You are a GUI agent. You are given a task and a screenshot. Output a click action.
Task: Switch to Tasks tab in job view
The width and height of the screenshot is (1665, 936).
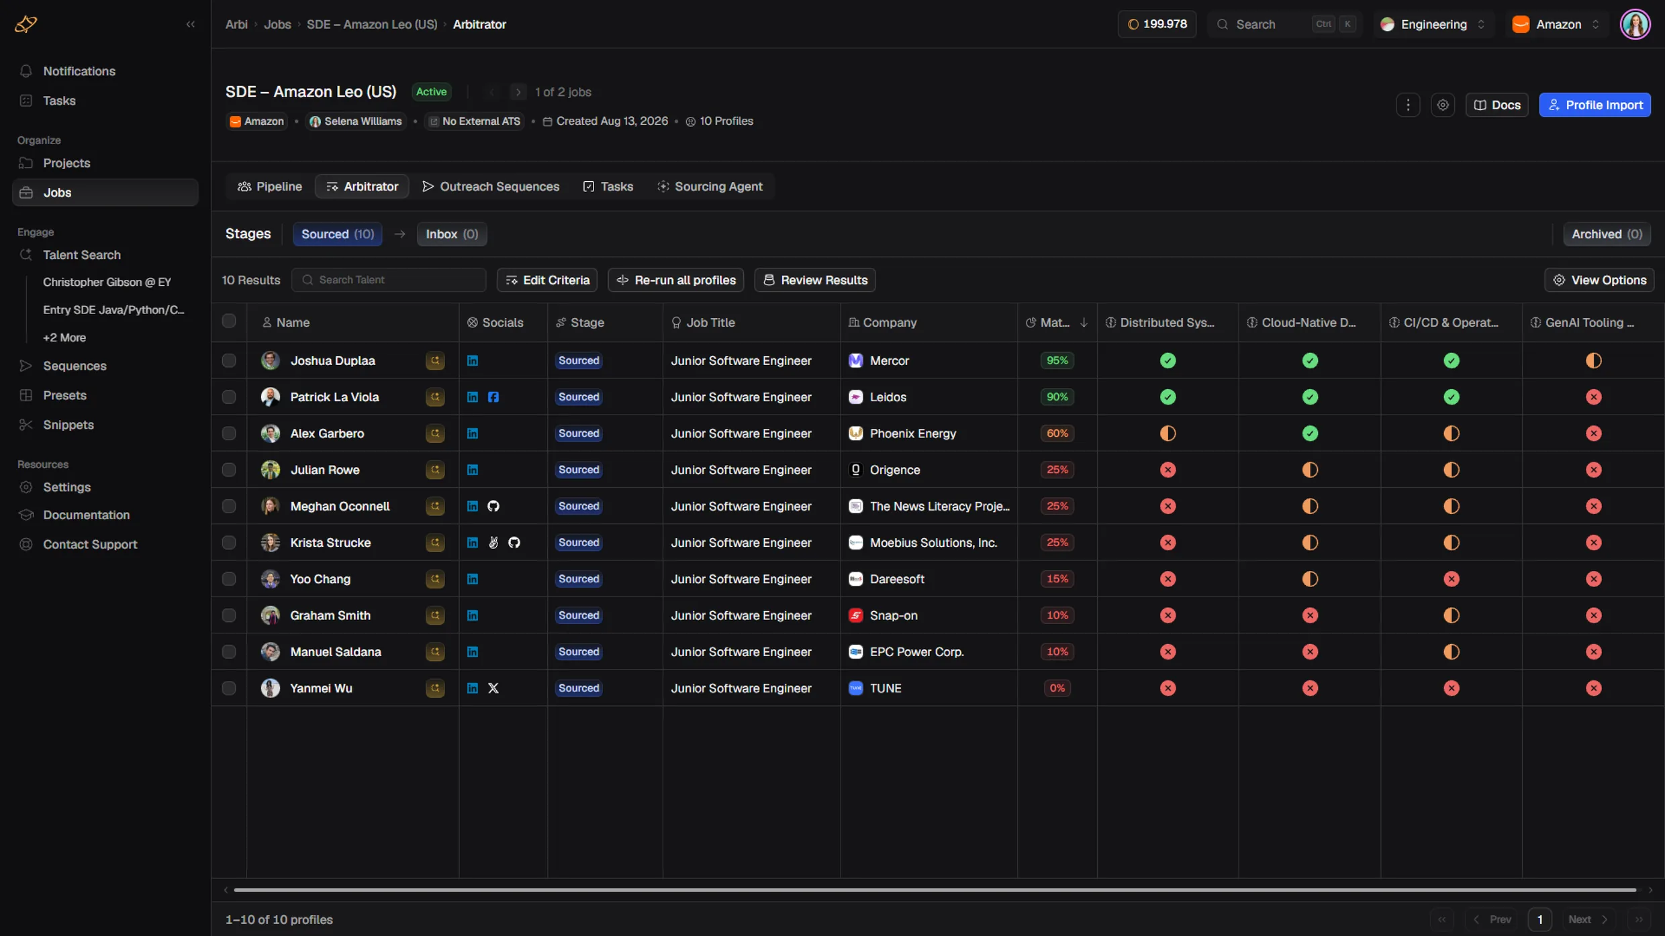(608, 187)
